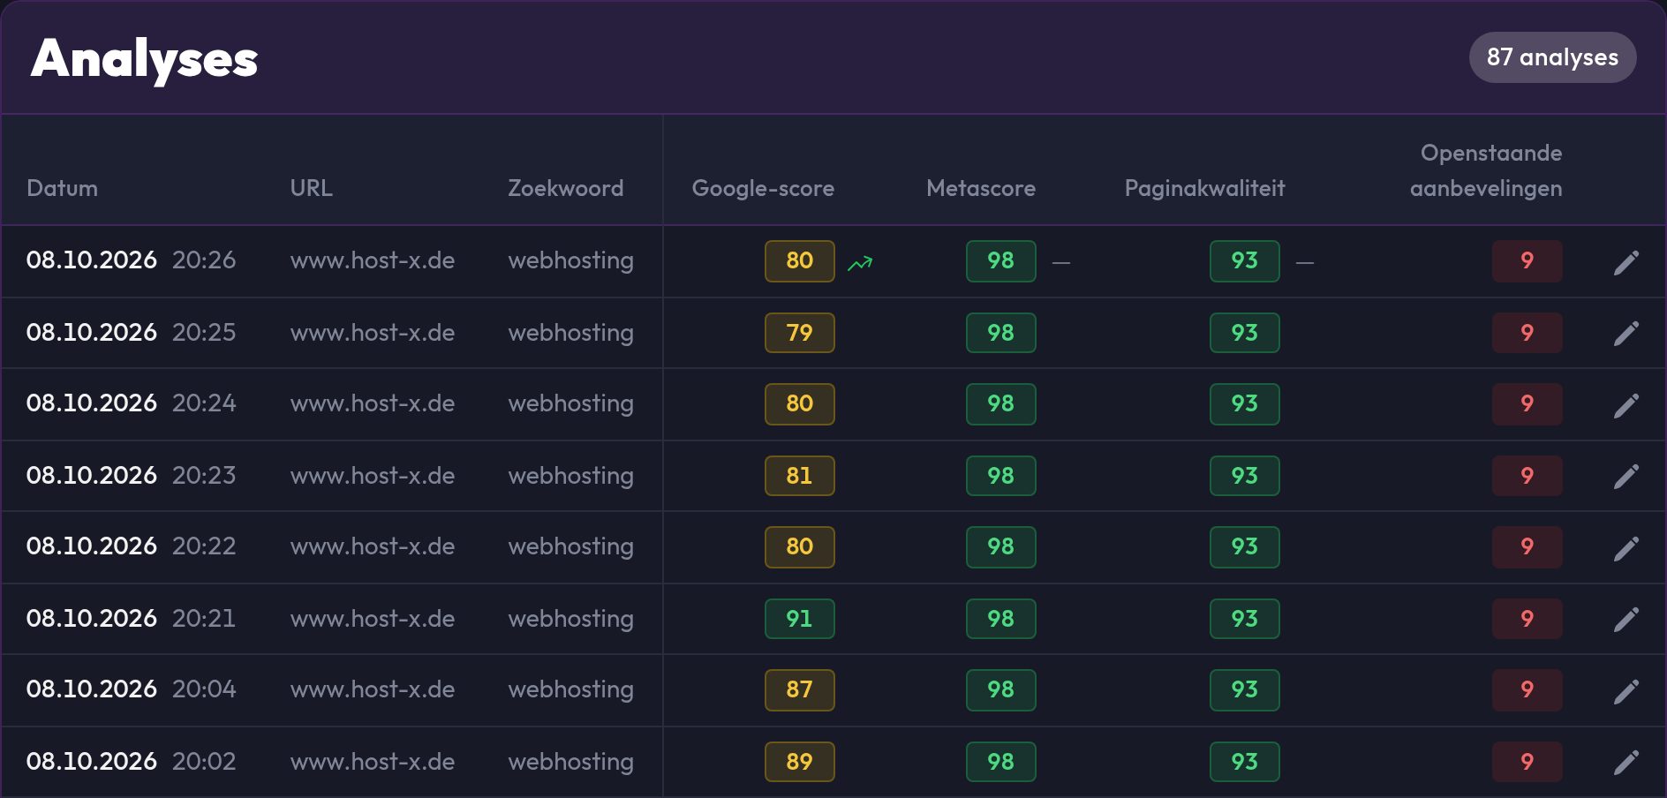Click the Google-score badge 89
This screenshot has width=1667, height=798.
pyautogui.click(x=800, y=762)
